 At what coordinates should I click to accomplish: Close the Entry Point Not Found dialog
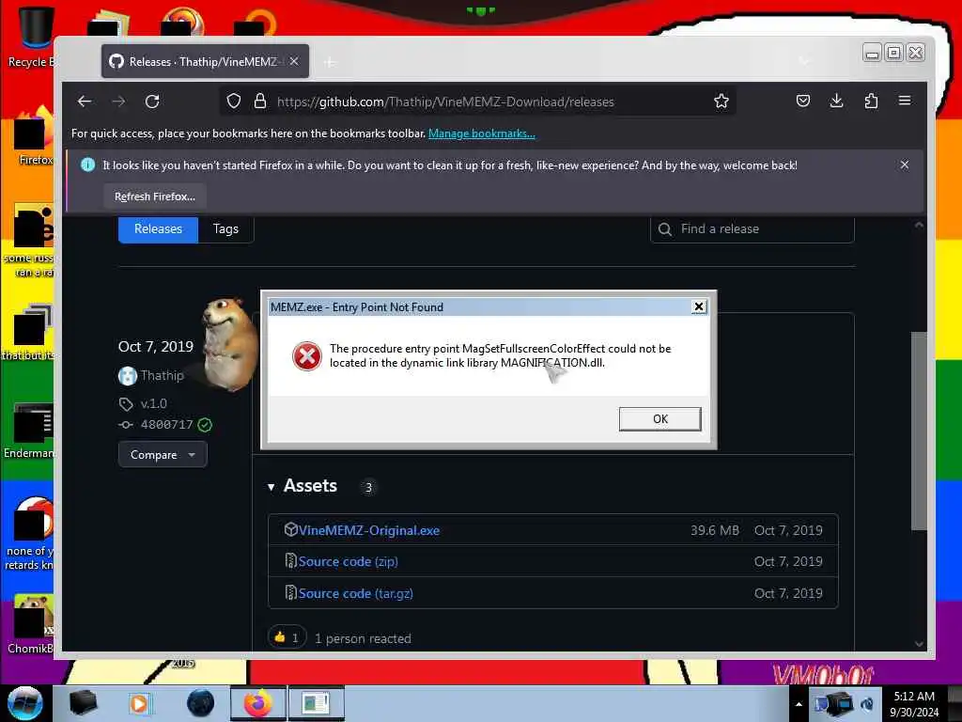click(698, 306)
